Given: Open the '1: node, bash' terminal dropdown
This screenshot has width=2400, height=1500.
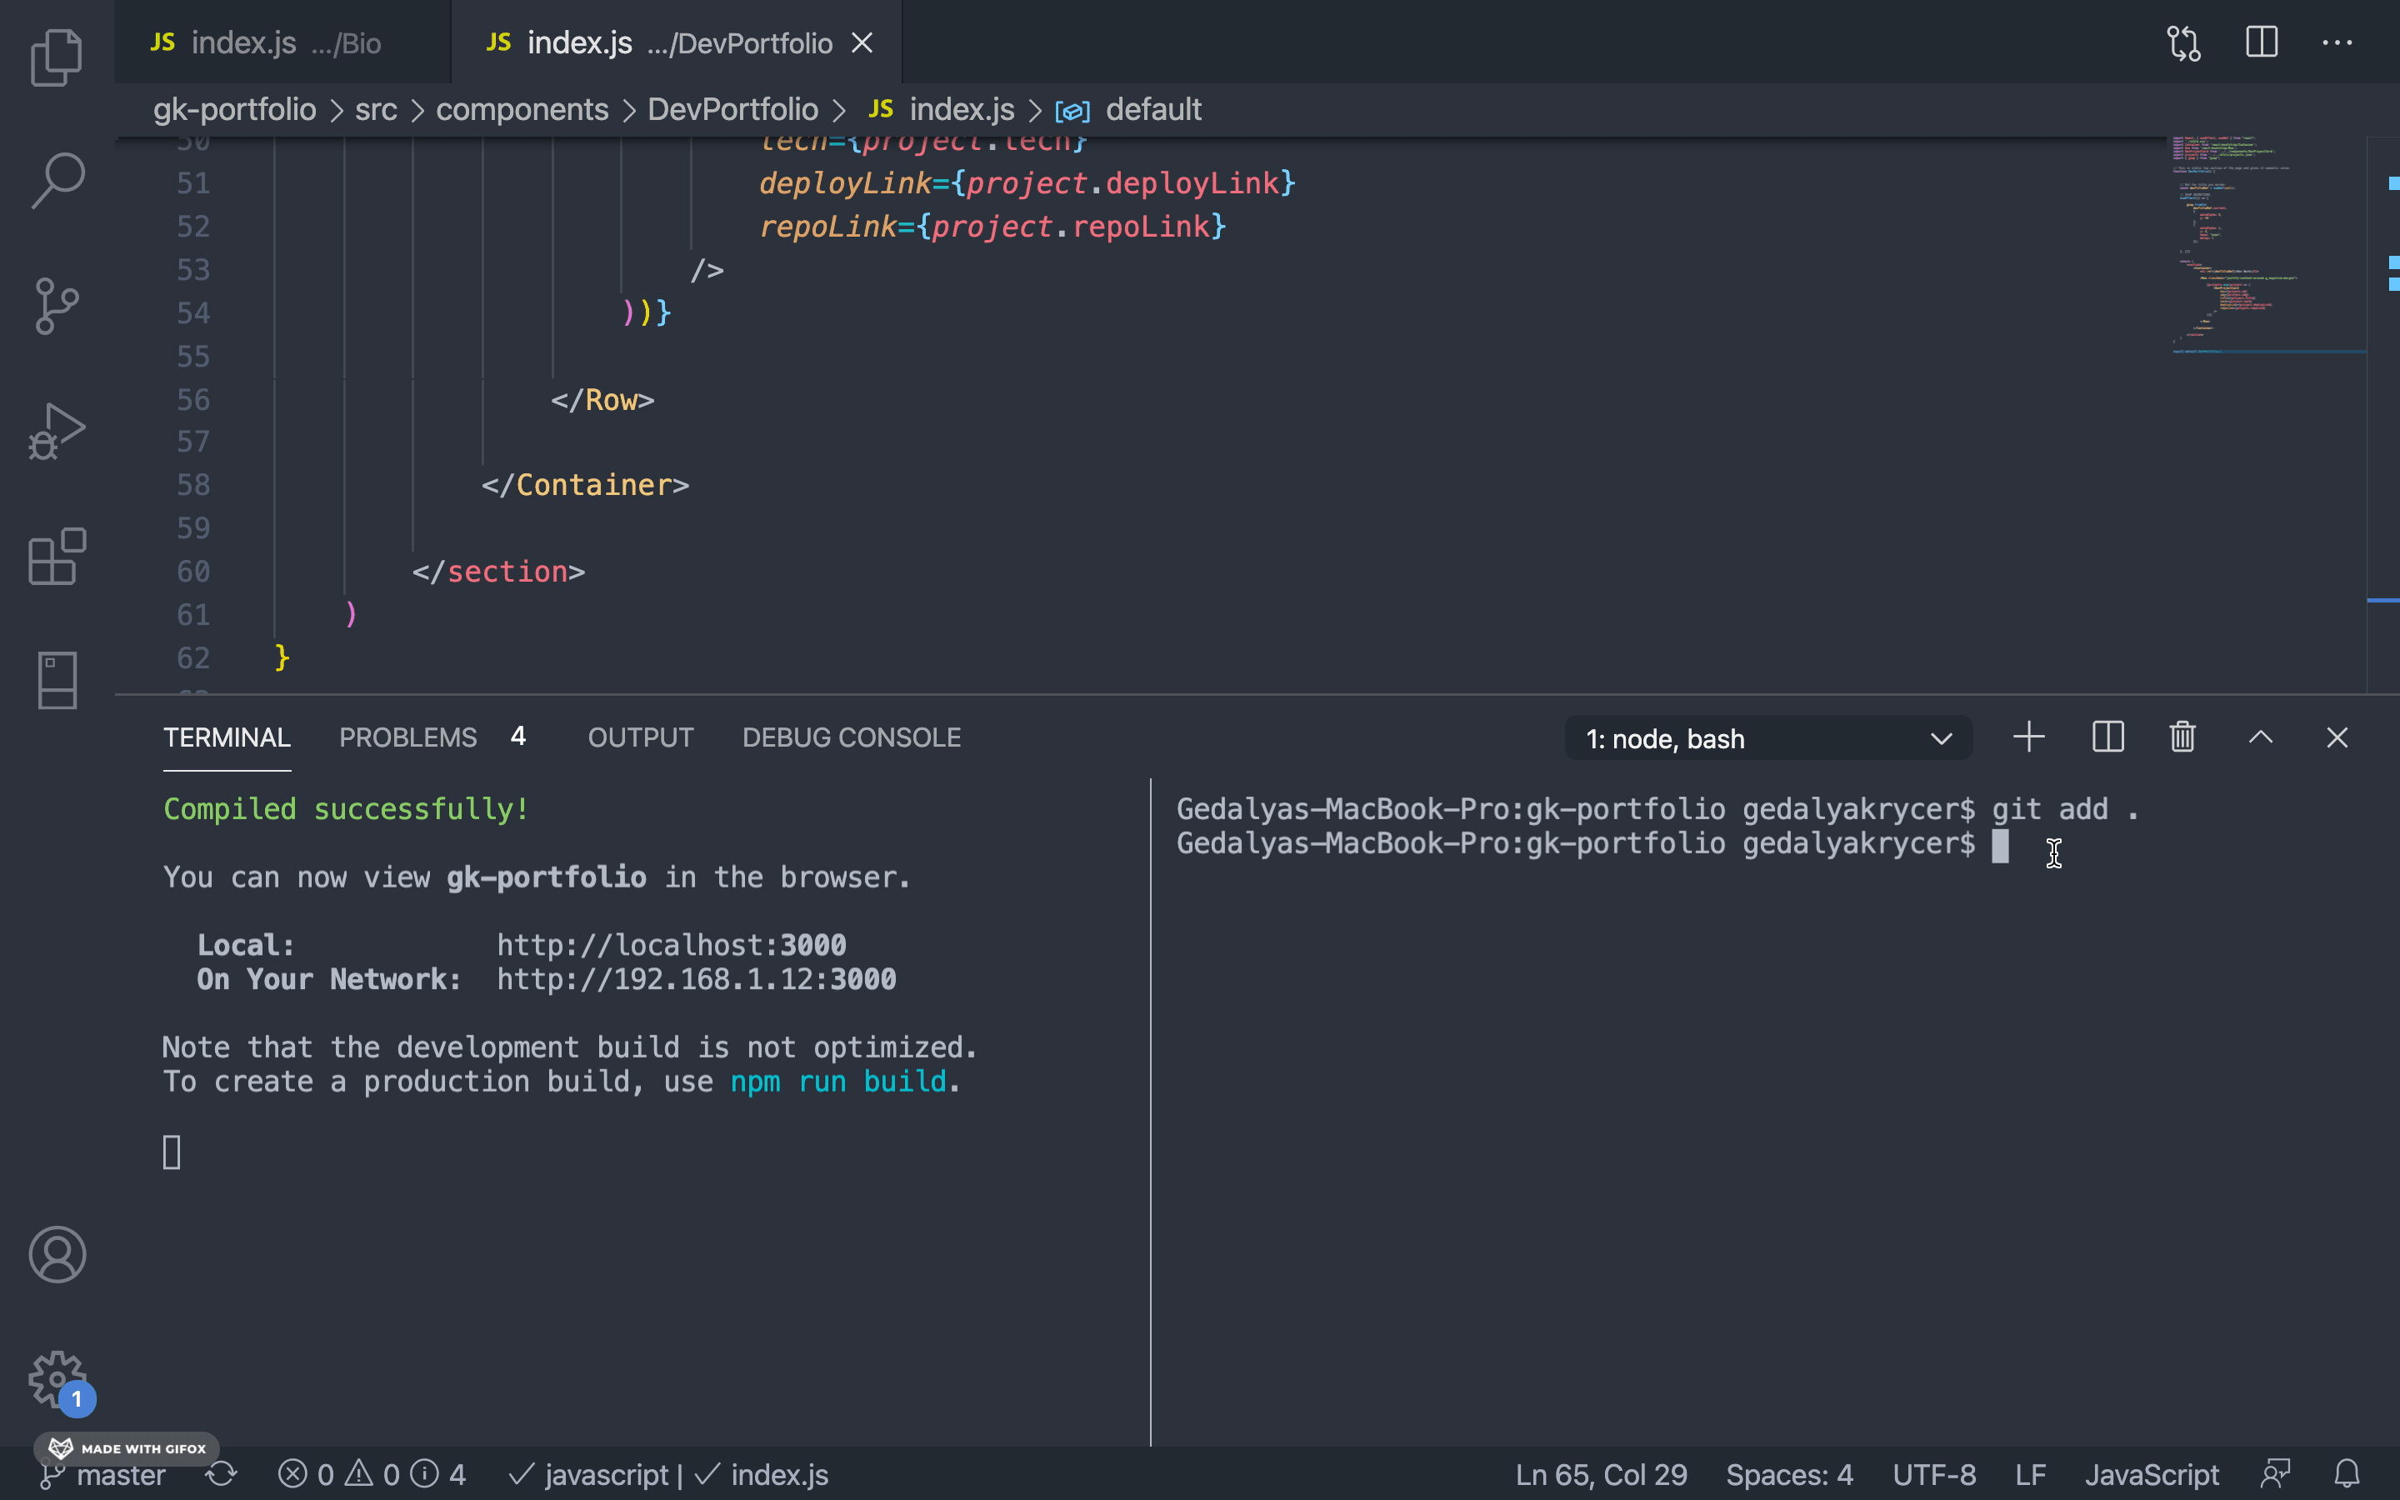Looking at the screenshot, I should 1768,738.
